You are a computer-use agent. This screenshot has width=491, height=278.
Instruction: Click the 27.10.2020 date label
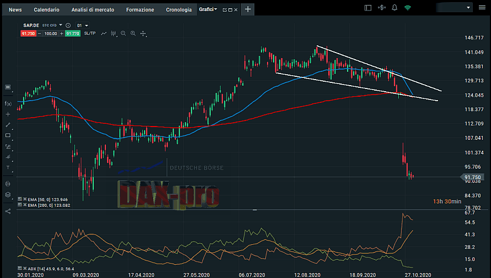tap(418, 275)
